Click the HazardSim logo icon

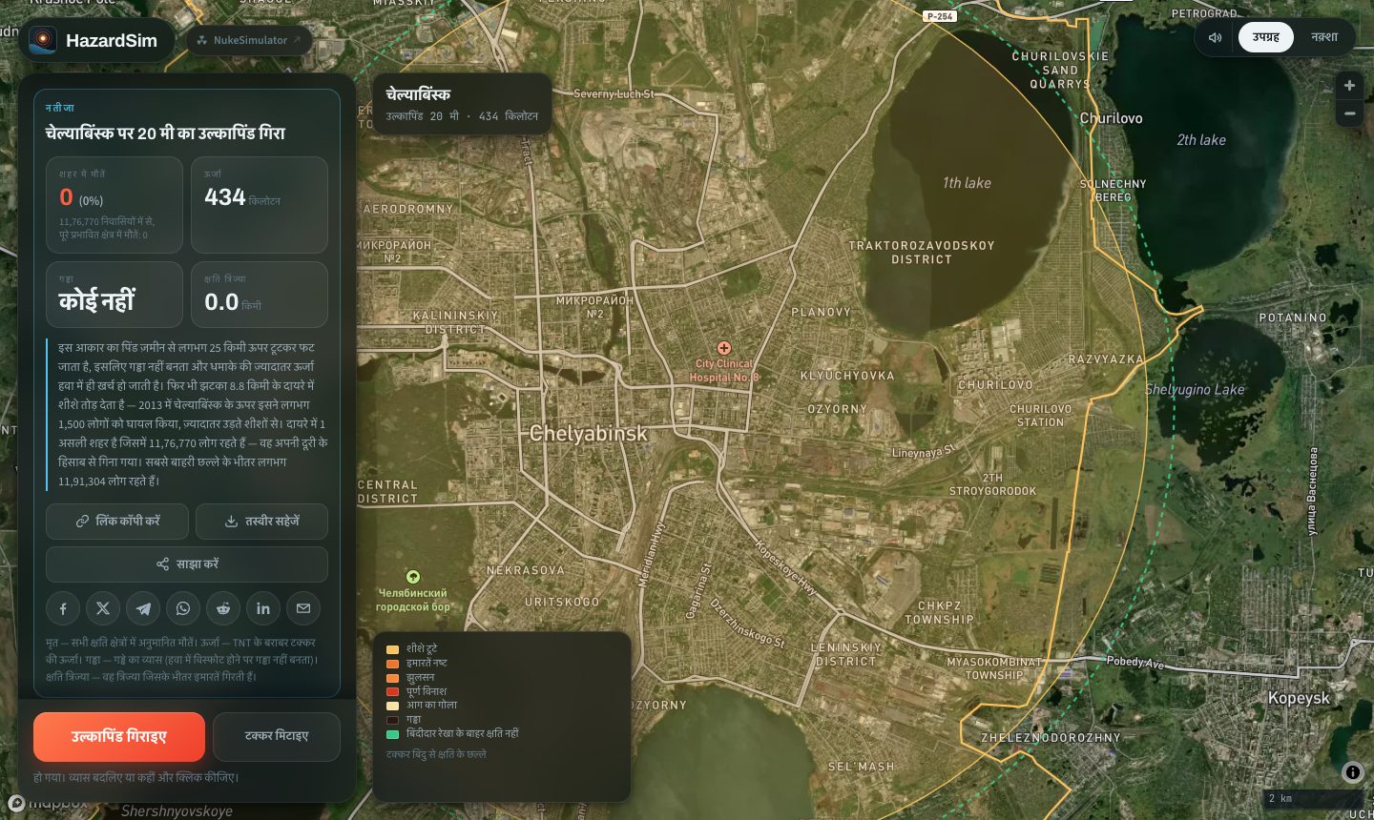pos(42,40)
